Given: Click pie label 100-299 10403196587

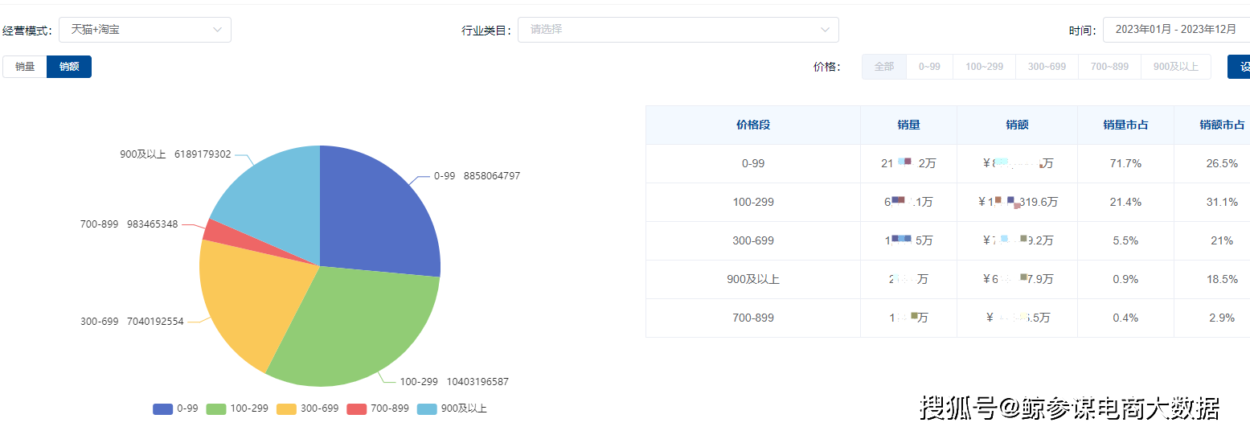Looking at the screenshot, I should [454, 382].
